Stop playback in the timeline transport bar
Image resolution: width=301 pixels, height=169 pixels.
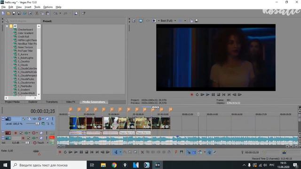tap(87, 152)
